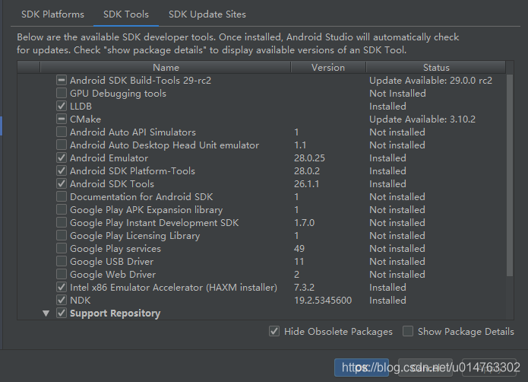Select the 'GPU Debugging tools' row name
This screenshot has width=528, height=382.
(118, 94)
